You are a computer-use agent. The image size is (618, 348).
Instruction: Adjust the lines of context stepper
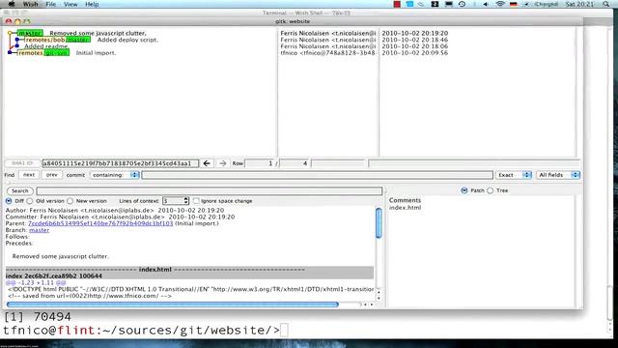[x=186, y=201]
